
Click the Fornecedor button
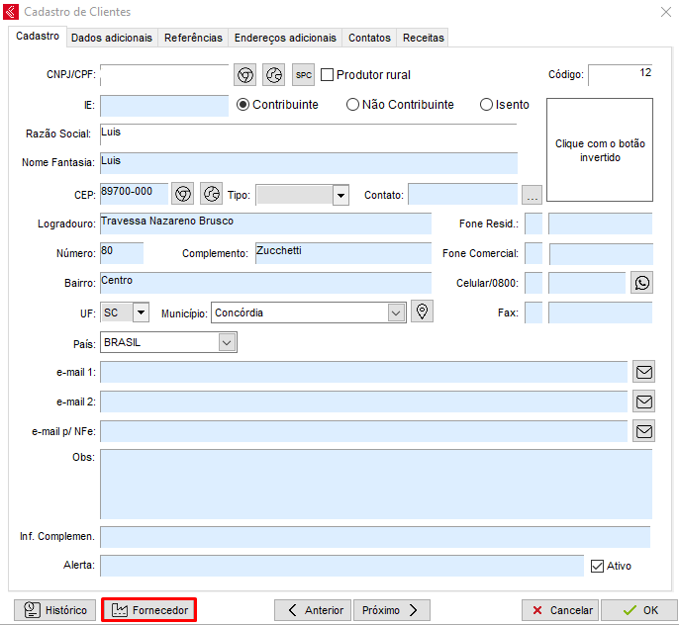[148, 610]
